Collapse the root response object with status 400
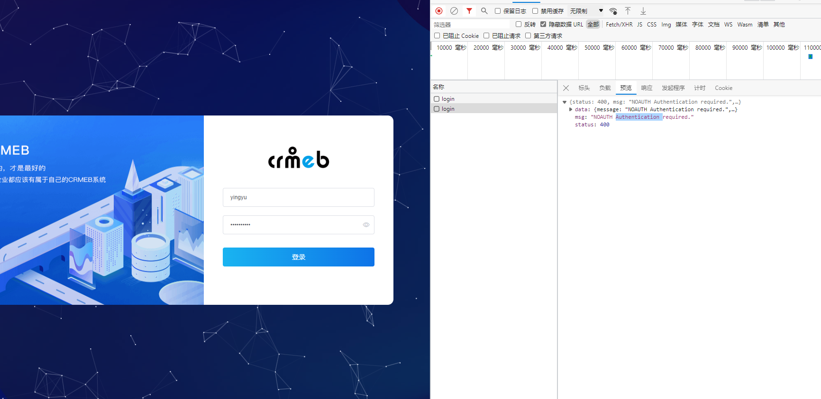This screenshot has width=821, height=399. (565, 102)
